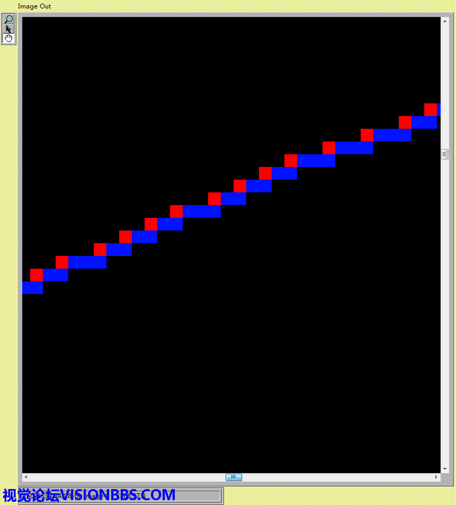Select the Zoom magnifier tool
Viewport: 456px width, 505px height.
coord(8,19)
